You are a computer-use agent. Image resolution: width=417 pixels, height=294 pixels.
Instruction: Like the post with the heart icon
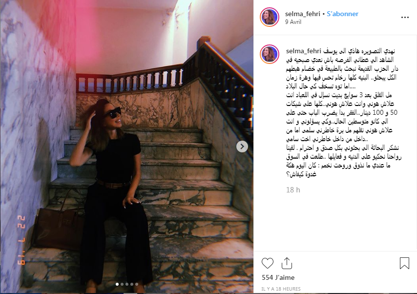coord(267,263)
